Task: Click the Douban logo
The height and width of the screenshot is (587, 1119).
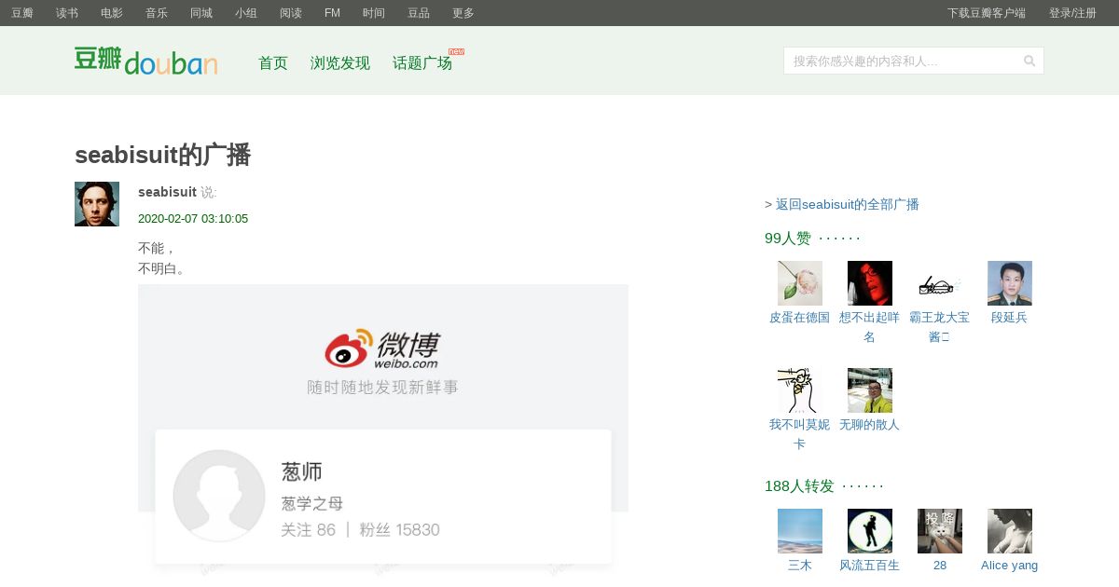Action: pos(145,61)
